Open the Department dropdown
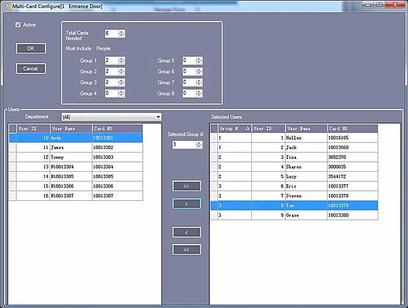 (111, 117)
